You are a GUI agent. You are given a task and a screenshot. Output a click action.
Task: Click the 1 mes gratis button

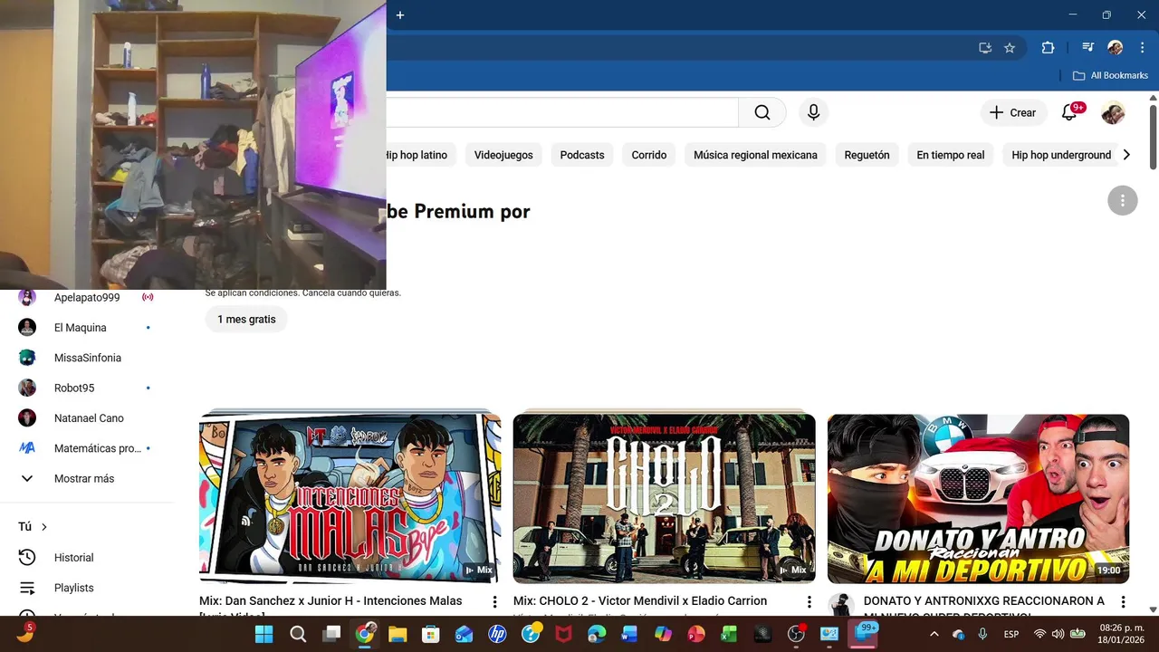246,320
